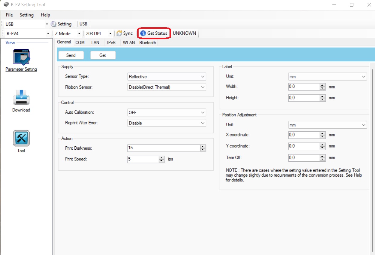This screenshot has height=255, width=375.
Task: Expand the Sensor Type dropdown
Action: tap(167, 77)
